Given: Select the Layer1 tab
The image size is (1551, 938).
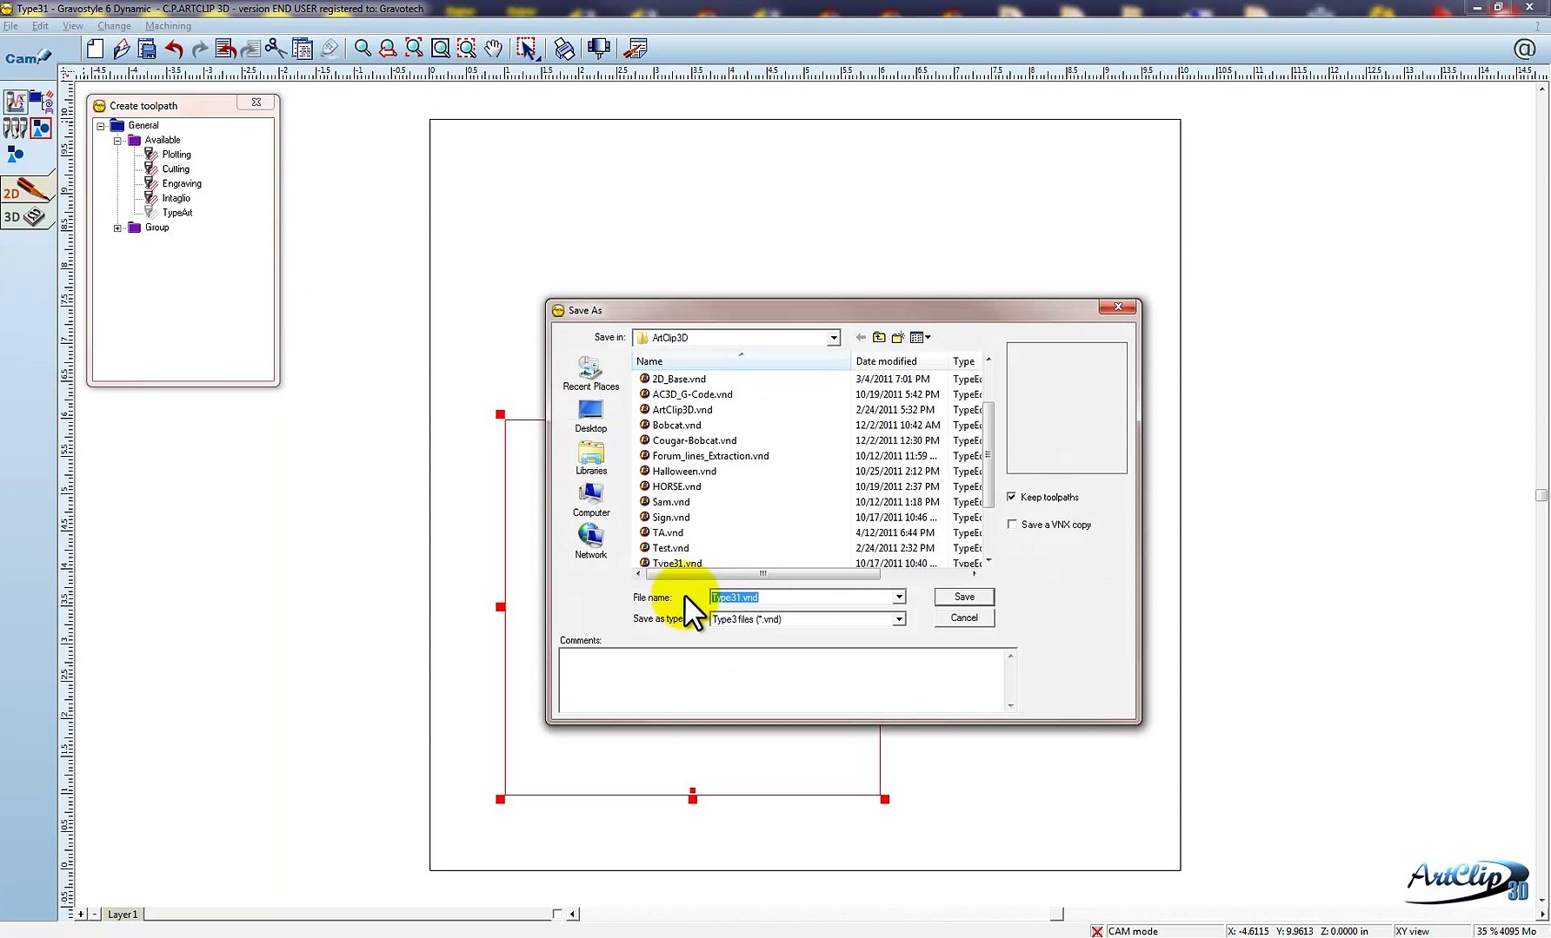Looking at the screenshot, I should (x=123, y=914).
